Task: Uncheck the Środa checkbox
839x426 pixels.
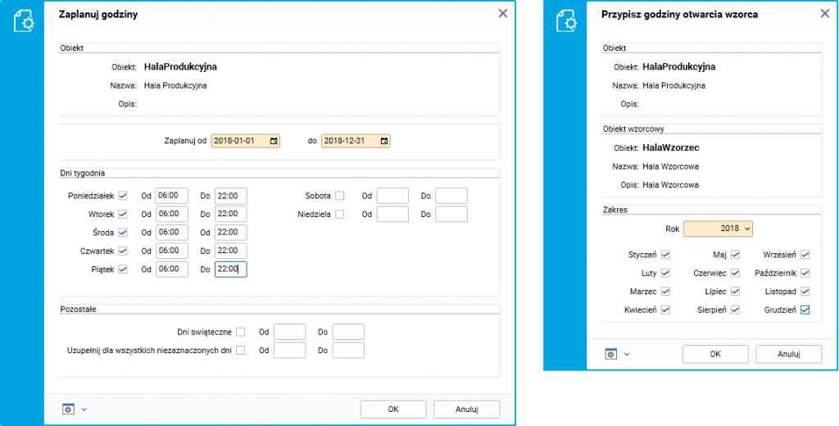Action: (123, 233)
